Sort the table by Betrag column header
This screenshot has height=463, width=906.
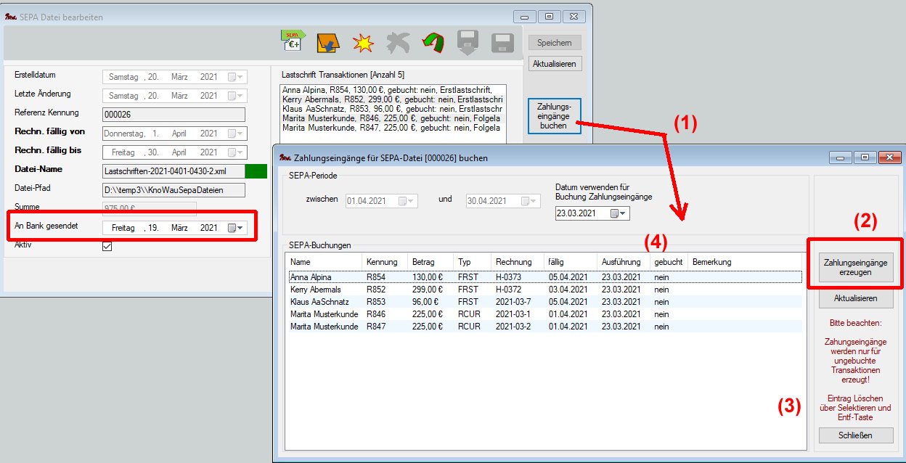[x=429, y=261]
